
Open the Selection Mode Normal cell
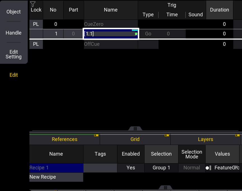click(192, 168)
